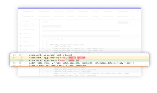Click the added "naive net" diff line

coord(79,60)
